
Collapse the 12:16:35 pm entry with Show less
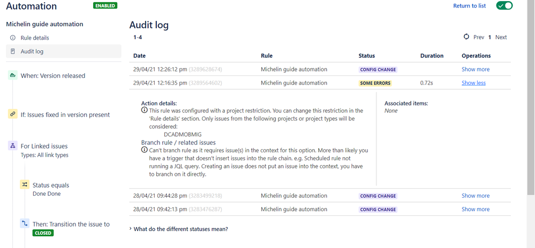point(473,83)
